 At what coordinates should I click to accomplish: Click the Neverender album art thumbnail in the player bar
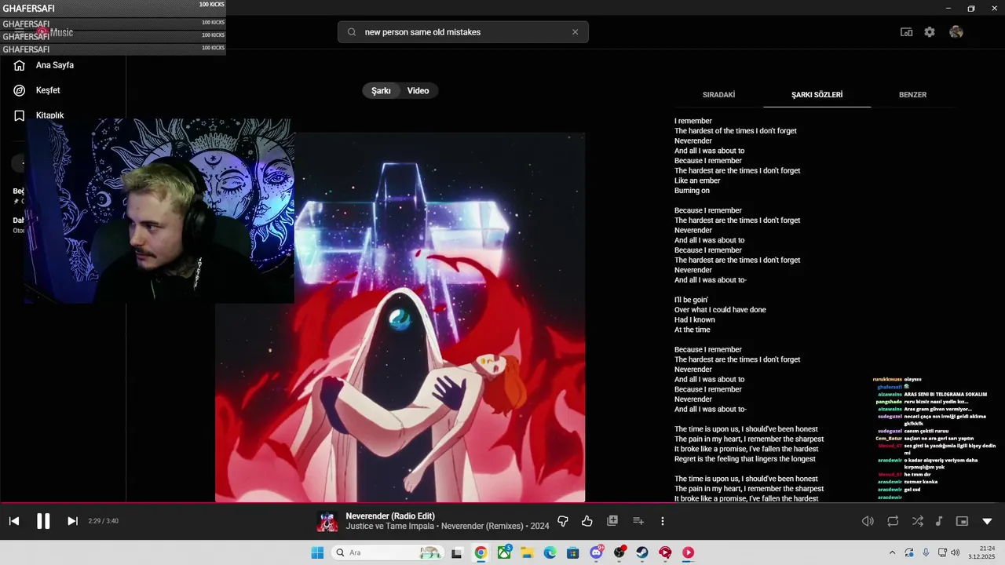327,521
